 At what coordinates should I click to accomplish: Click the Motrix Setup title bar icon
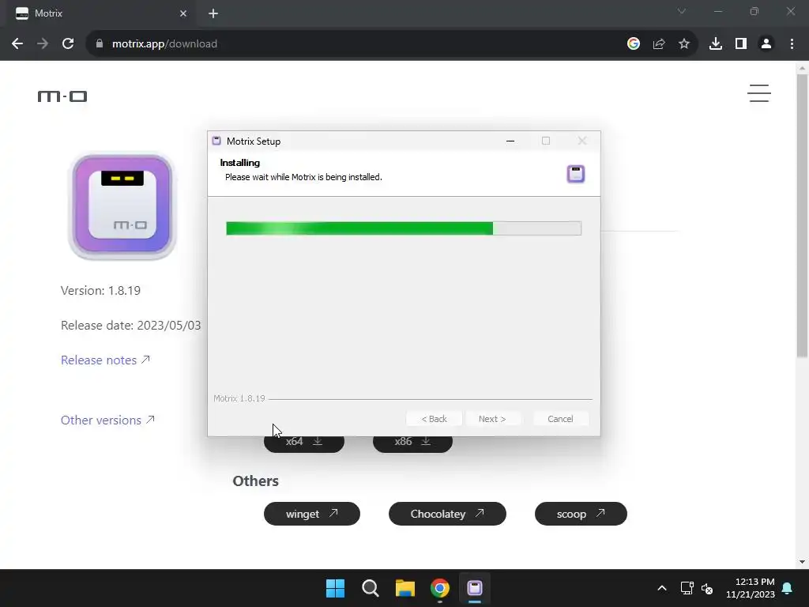click(216, 141)
